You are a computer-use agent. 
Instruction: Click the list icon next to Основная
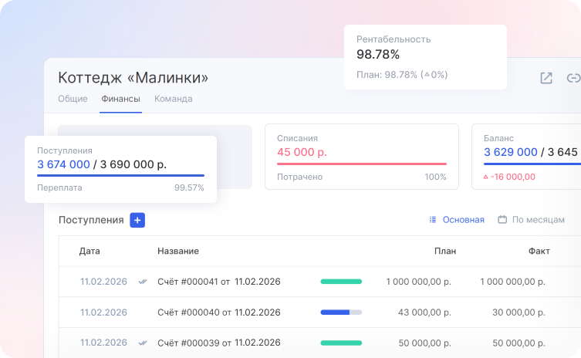coord(433,220)
